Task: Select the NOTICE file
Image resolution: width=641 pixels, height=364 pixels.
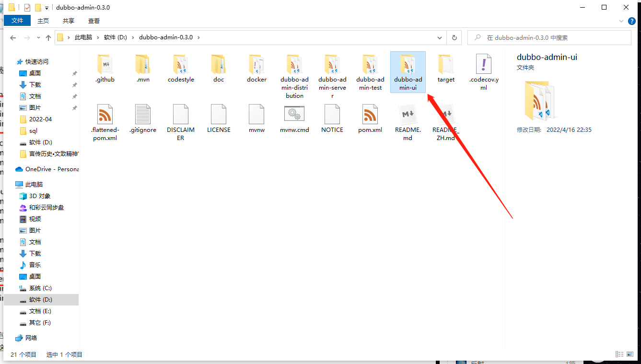Action: click(x=332, y=119)
